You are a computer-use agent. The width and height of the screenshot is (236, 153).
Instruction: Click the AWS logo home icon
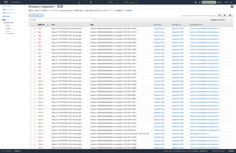tap(6, 2)
